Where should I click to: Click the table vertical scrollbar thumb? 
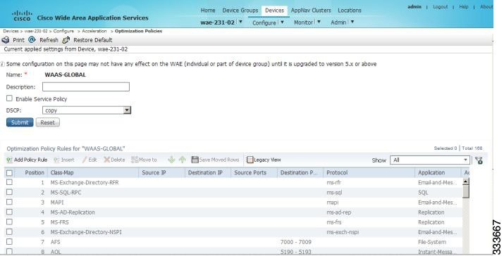point(465,191)
